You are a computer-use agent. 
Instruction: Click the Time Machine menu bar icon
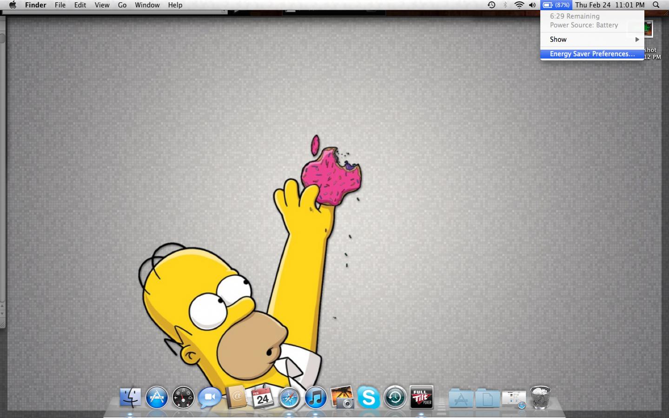coord(491,5)
